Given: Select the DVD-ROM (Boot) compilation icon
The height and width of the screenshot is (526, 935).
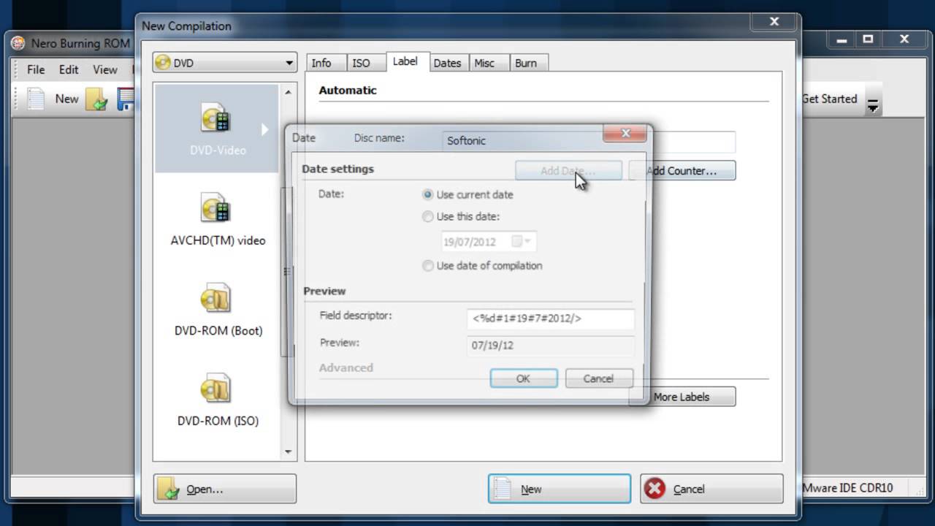Looking at the screenshot, I should tap(216, 298).
